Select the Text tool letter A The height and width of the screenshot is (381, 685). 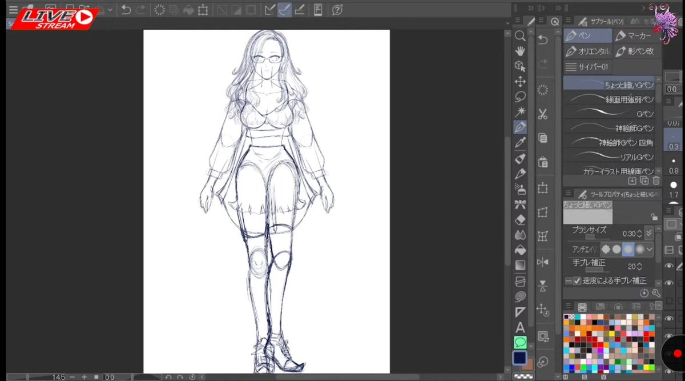[x=520, y=328]
